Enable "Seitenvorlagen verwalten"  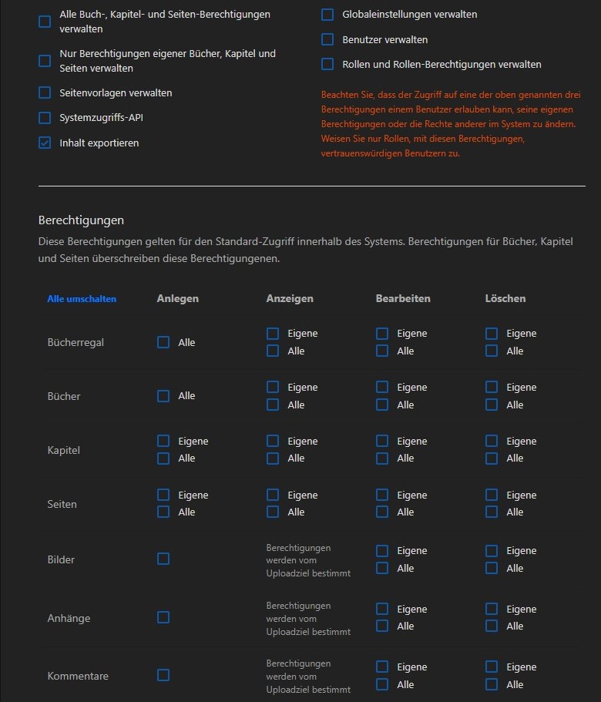(45, 92)
